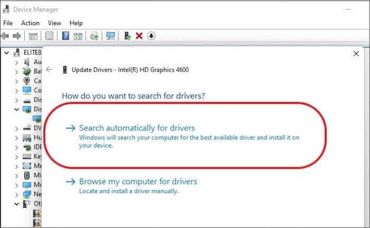Expand the Memory category chevron
Screen dimensions: 370x228
pos(16,166)
